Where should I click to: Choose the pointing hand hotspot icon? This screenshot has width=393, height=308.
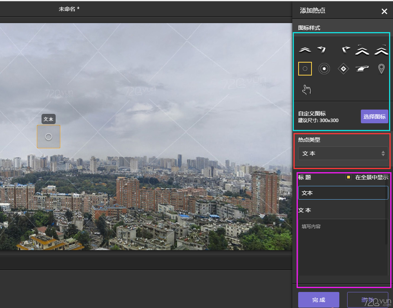coord(306,90)
